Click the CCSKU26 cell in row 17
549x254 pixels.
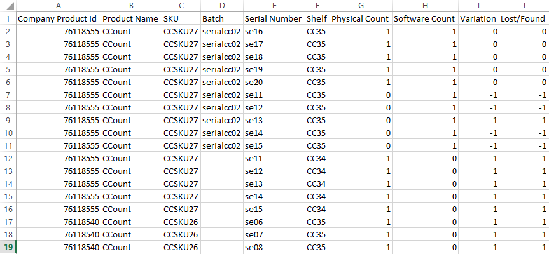pyautogui.click(x=181, y=222)
